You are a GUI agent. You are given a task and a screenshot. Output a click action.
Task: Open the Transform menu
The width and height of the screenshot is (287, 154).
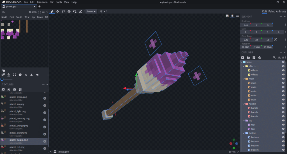point(42,2)
